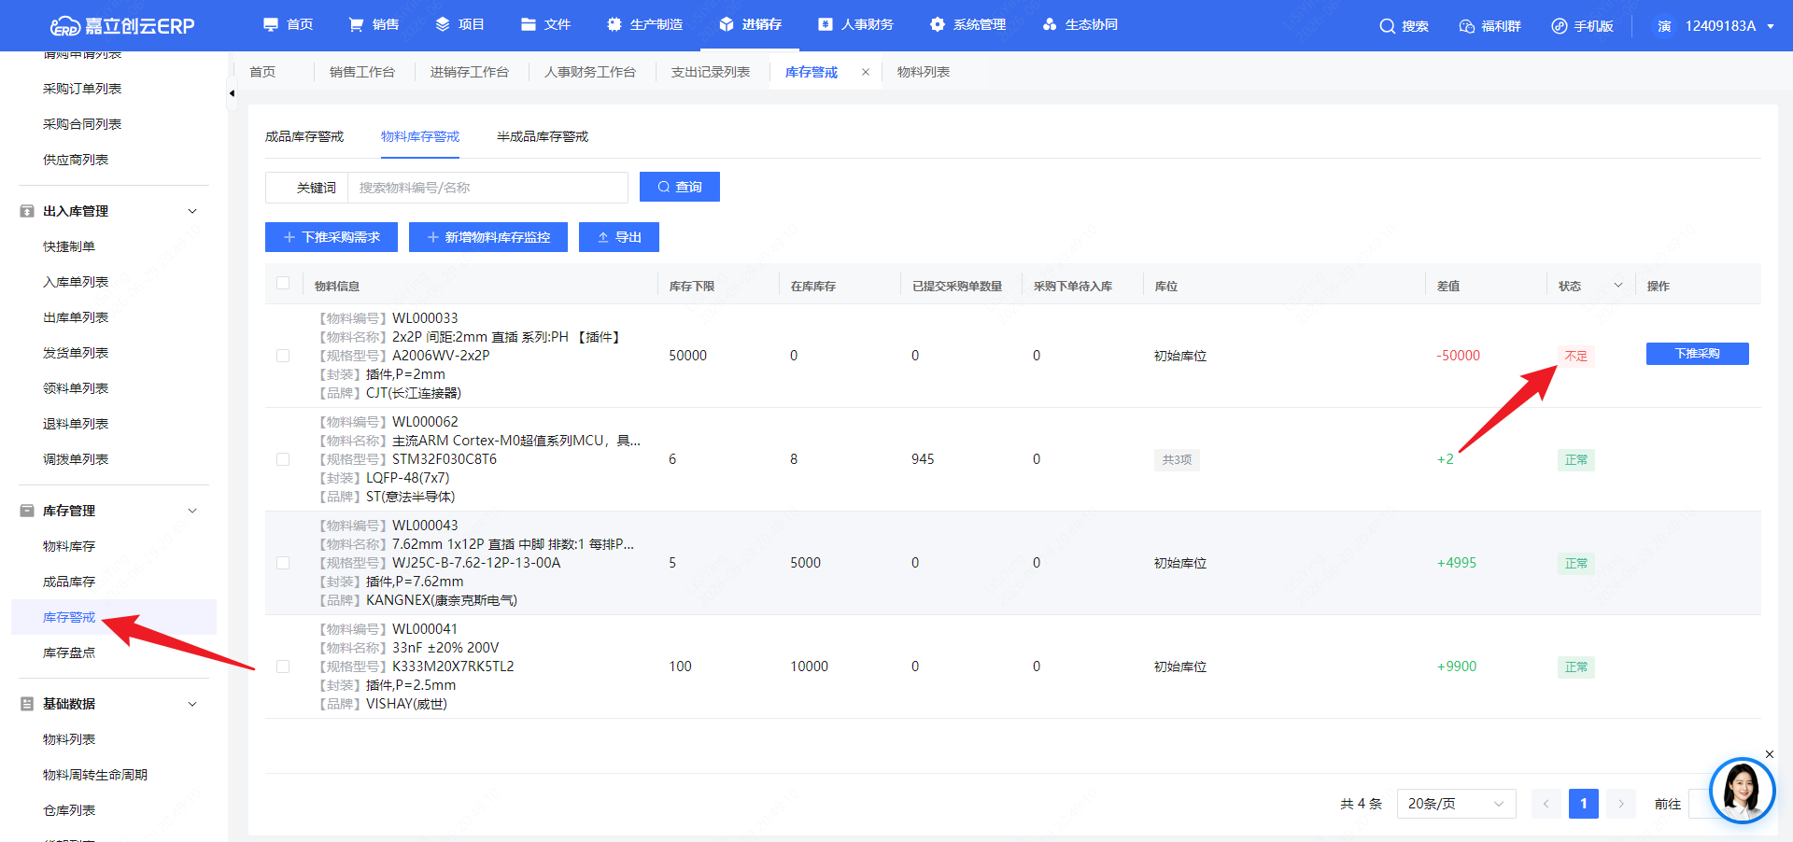Open the 系统管理 top navigation menu
The image size is (1793, 842).
point(967,24)
